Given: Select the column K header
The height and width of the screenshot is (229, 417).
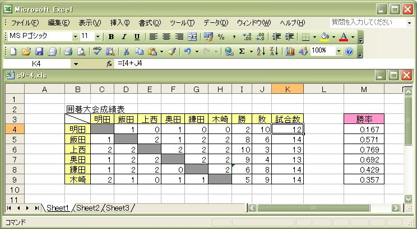Looking at the screenshot, I should pyautogui.click(x=288, y=89).
